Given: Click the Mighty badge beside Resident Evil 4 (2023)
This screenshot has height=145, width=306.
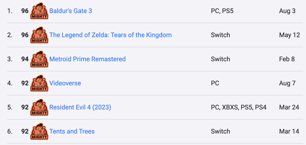Looking at the screenshot, I should click(x=39, y=107).
